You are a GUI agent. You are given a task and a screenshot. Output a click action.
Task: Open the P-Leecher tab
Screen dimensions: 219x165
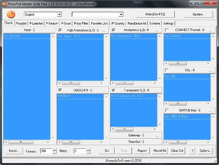click(36, 24)
